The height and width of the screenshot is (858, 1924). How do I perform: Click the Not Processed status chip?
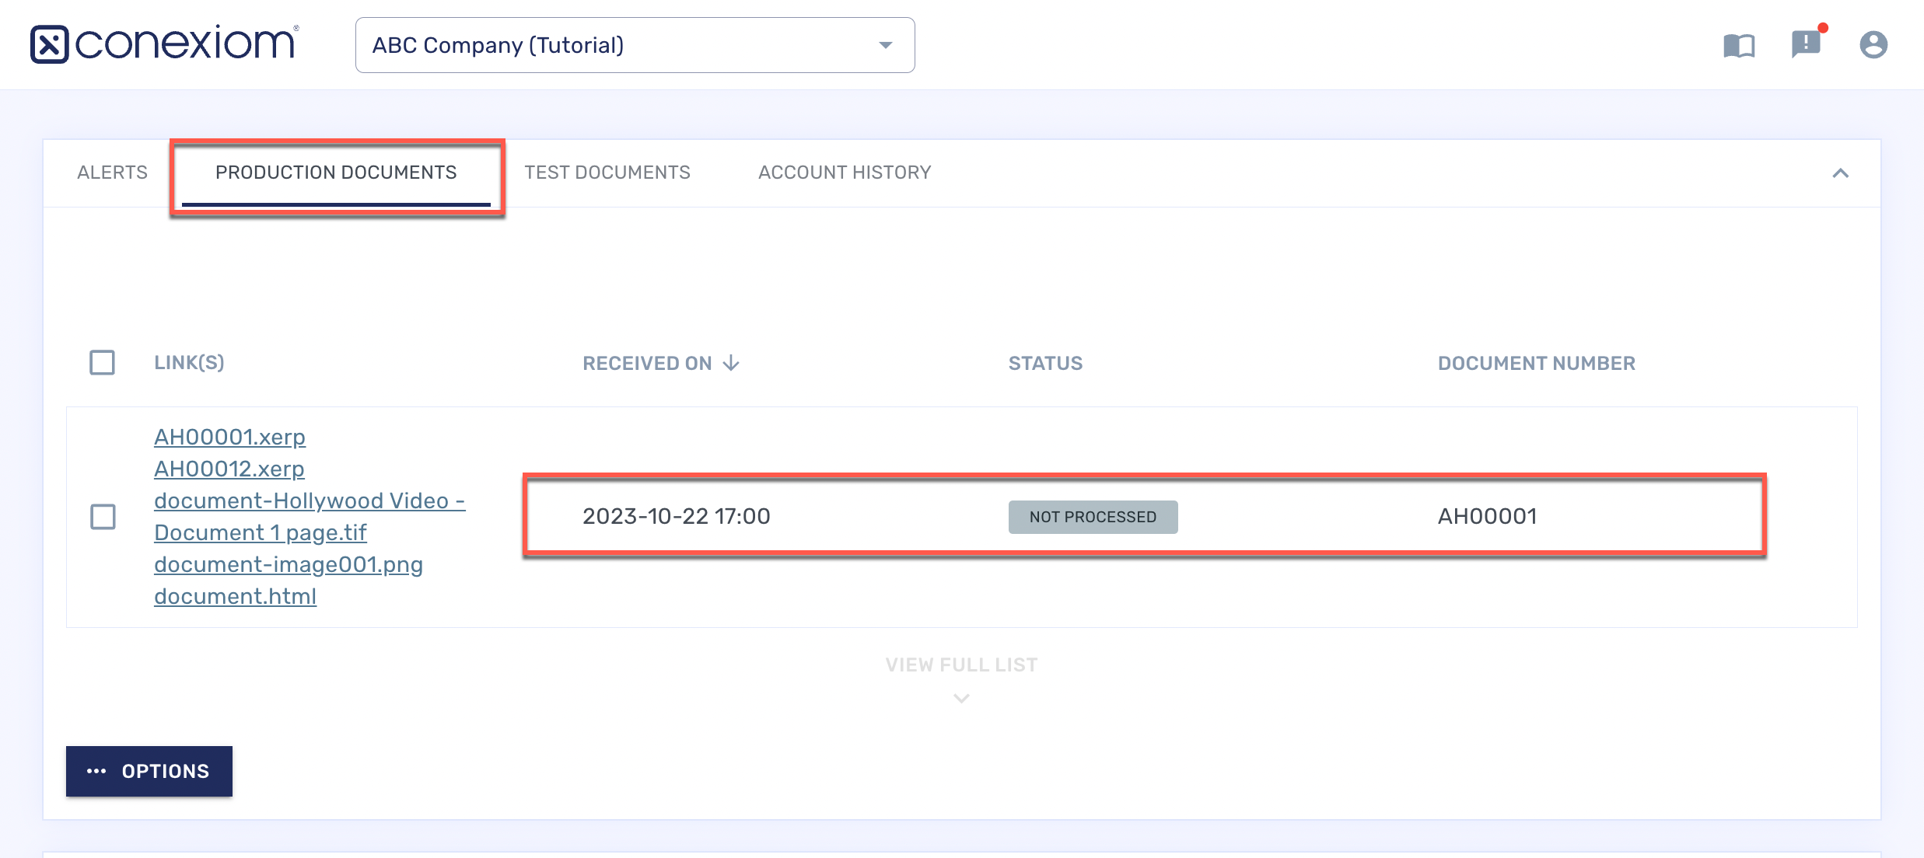(x=1093, y=516)
